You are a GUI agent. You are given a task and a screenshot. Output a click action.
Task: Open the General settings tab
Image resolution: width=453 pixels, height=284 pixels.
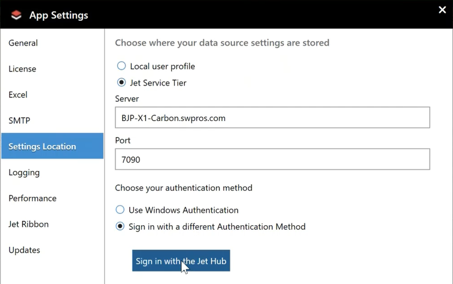(52, 43)
